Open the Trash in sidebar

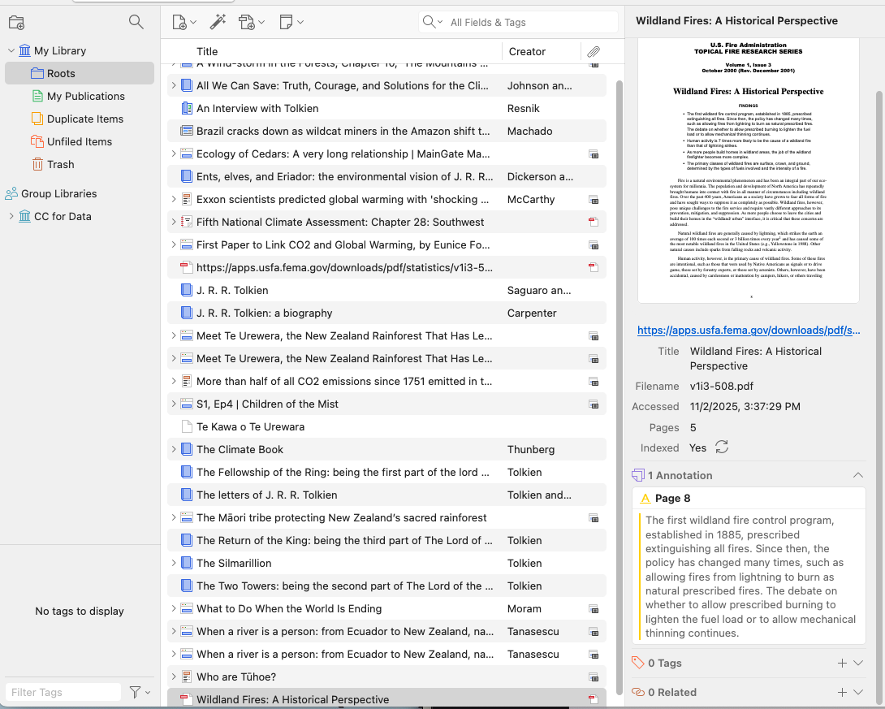click(60, 164)
